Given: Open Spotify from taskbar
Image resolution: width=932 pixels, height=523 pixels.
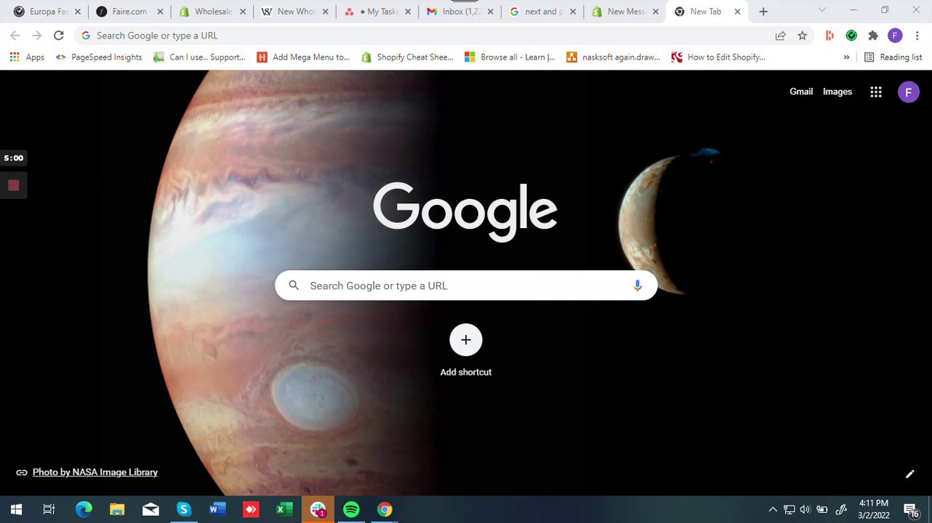Looking at the screenshot, I should point(351,510).
